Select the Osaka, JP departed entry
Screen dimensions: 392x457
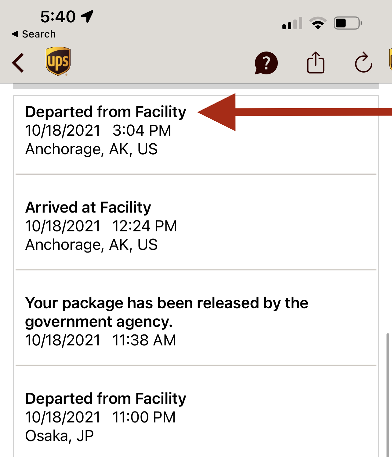click(x=196, y=412)
